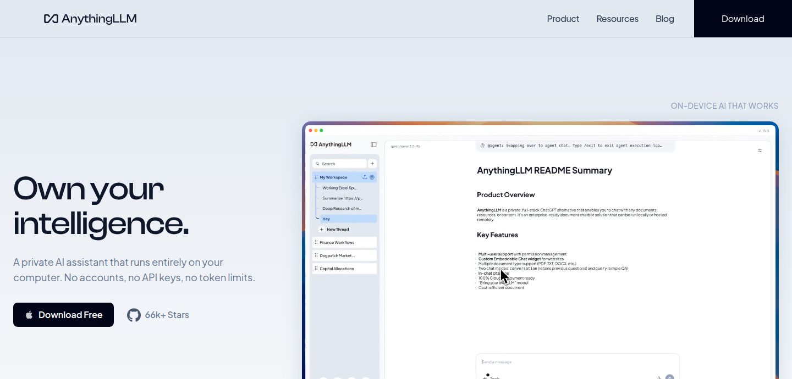The width and height of the screenshot is (792, 379).
Task: Click the @agent swapping banner
Action: pyautogui.click(x=575, y=146)
